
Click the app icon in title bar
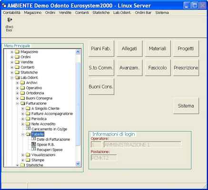click(4, 6)
